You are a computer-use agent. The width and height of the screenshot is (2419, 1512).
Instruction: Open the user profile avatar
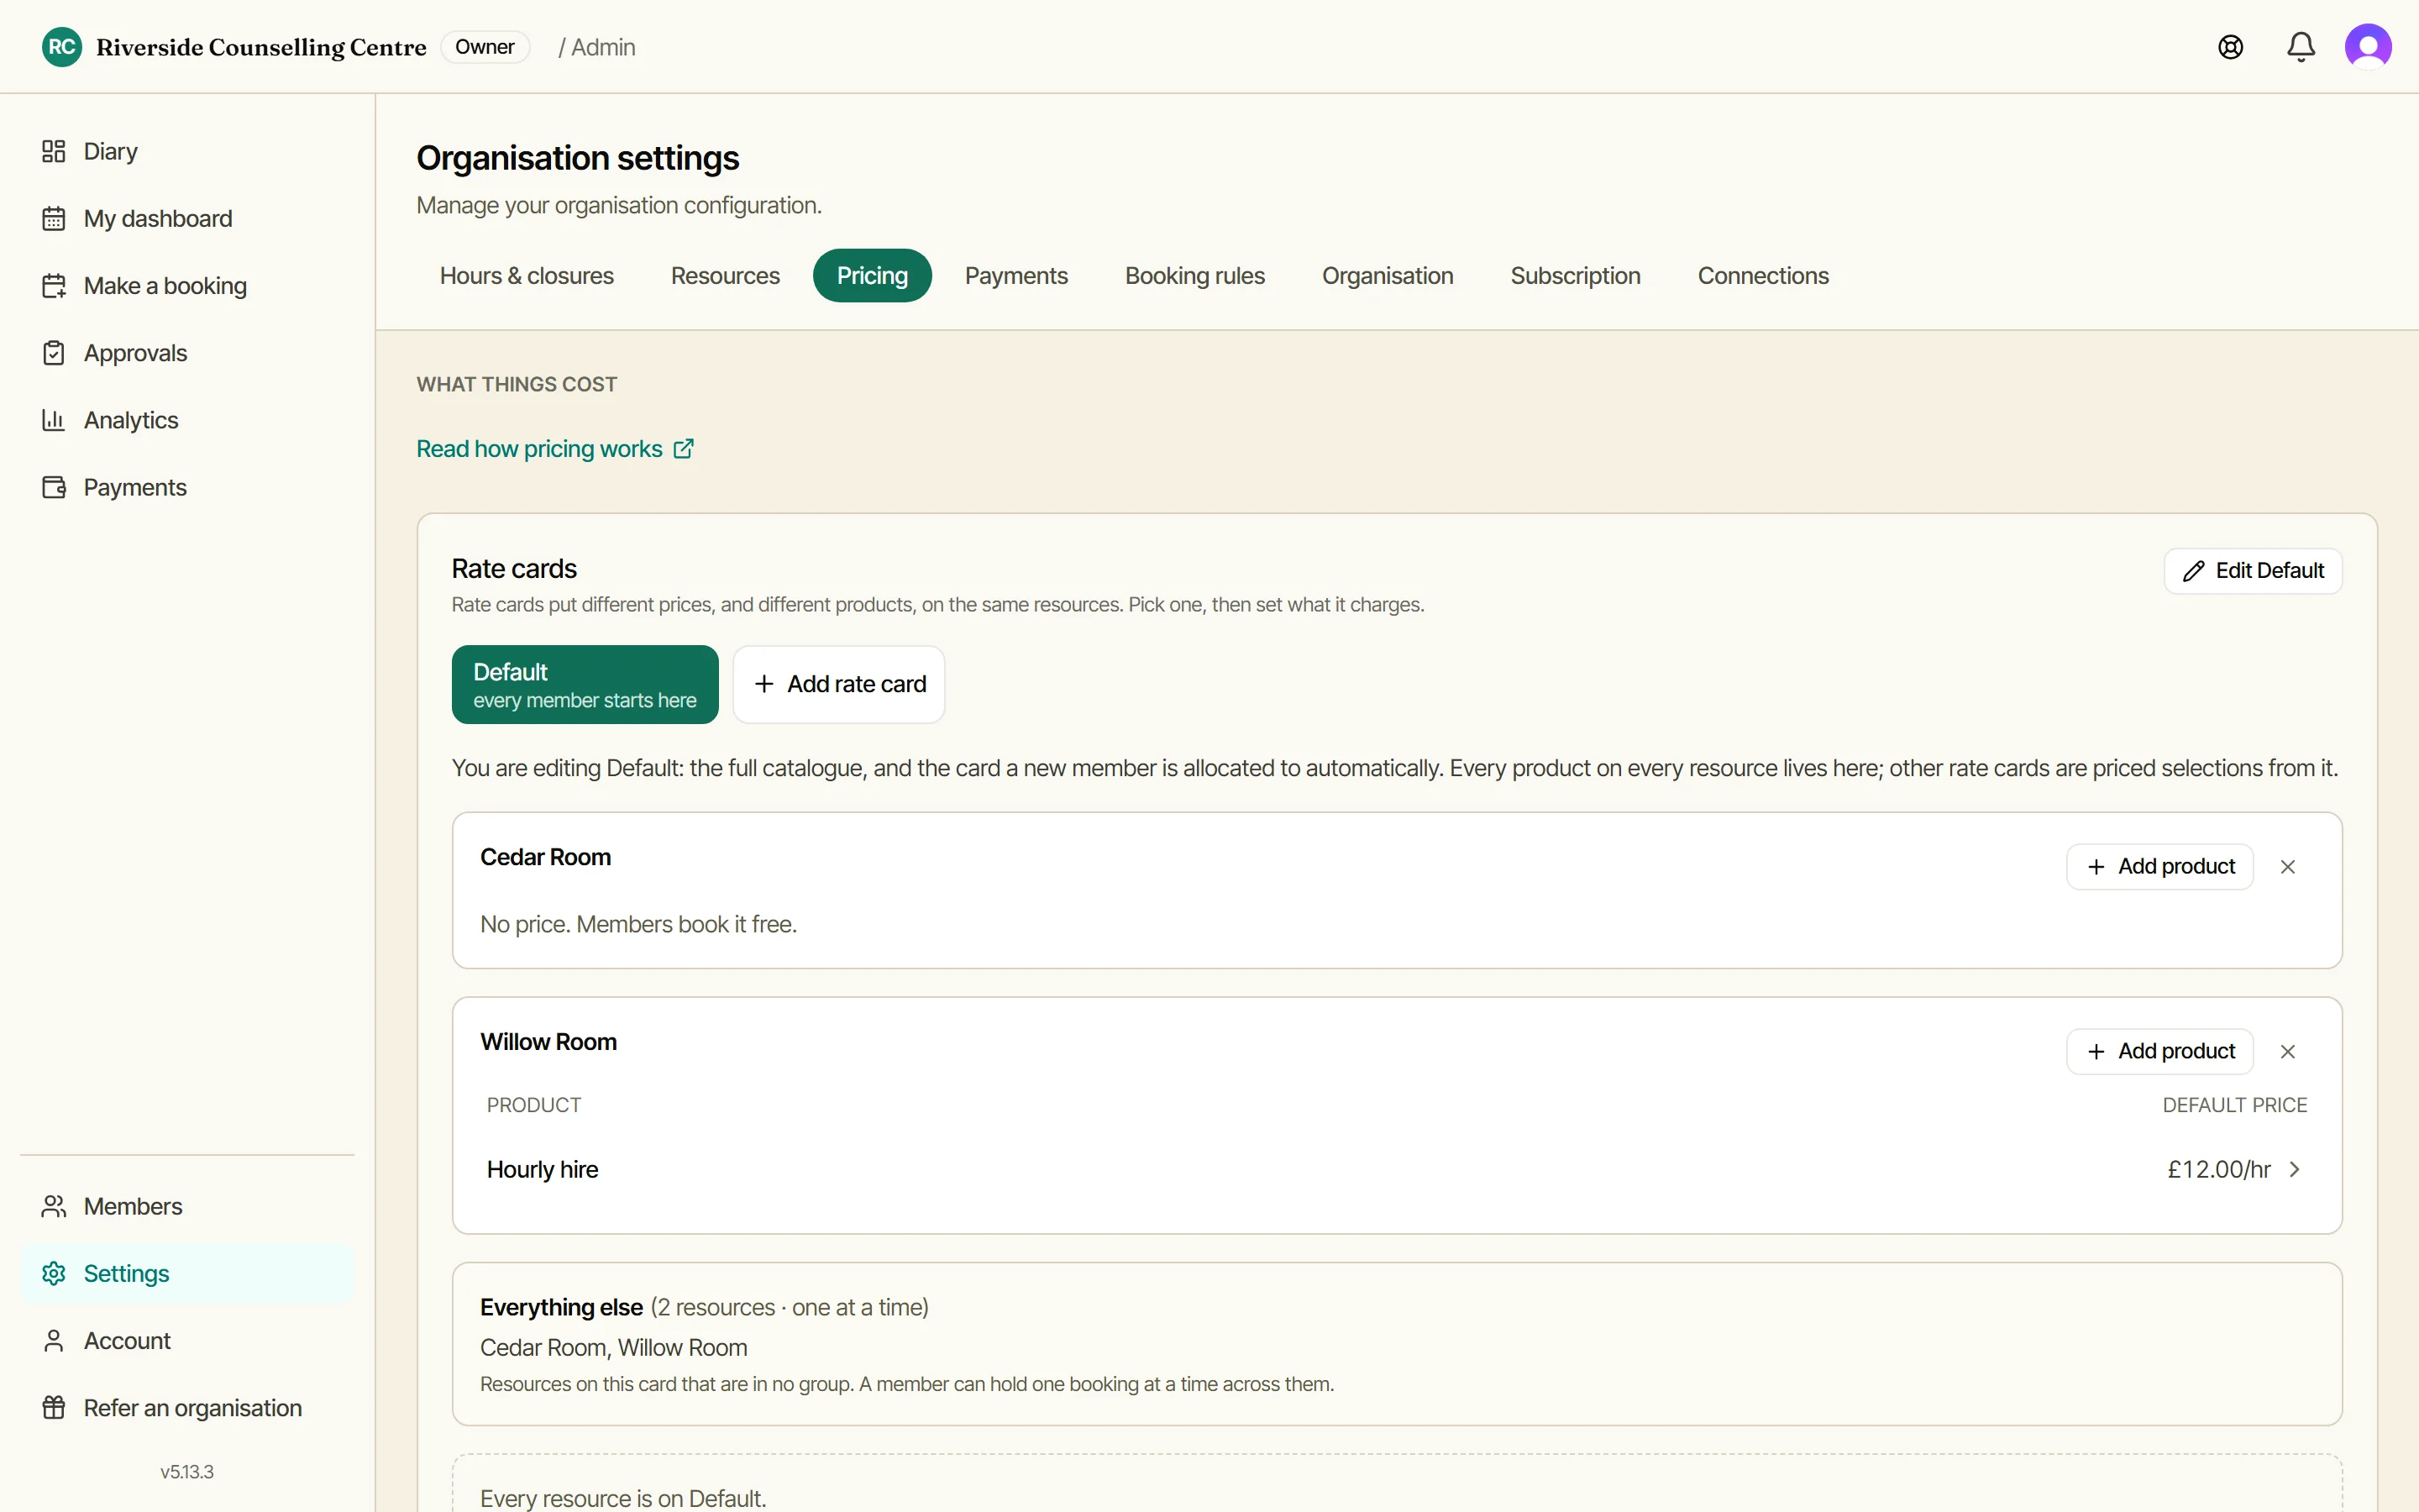[x=2368, y=47]
